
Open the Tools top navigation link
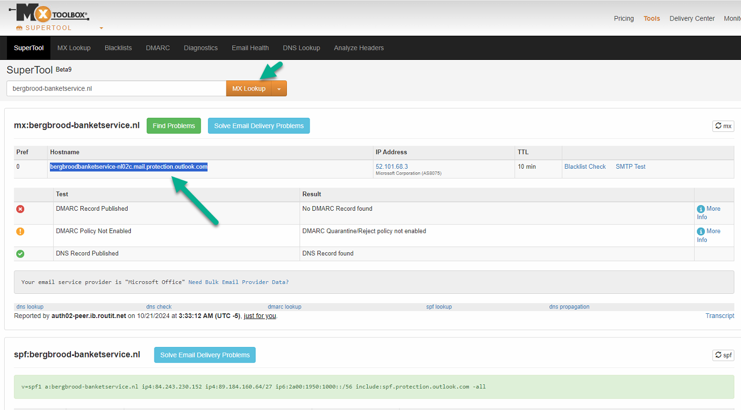tap(652, 18)
